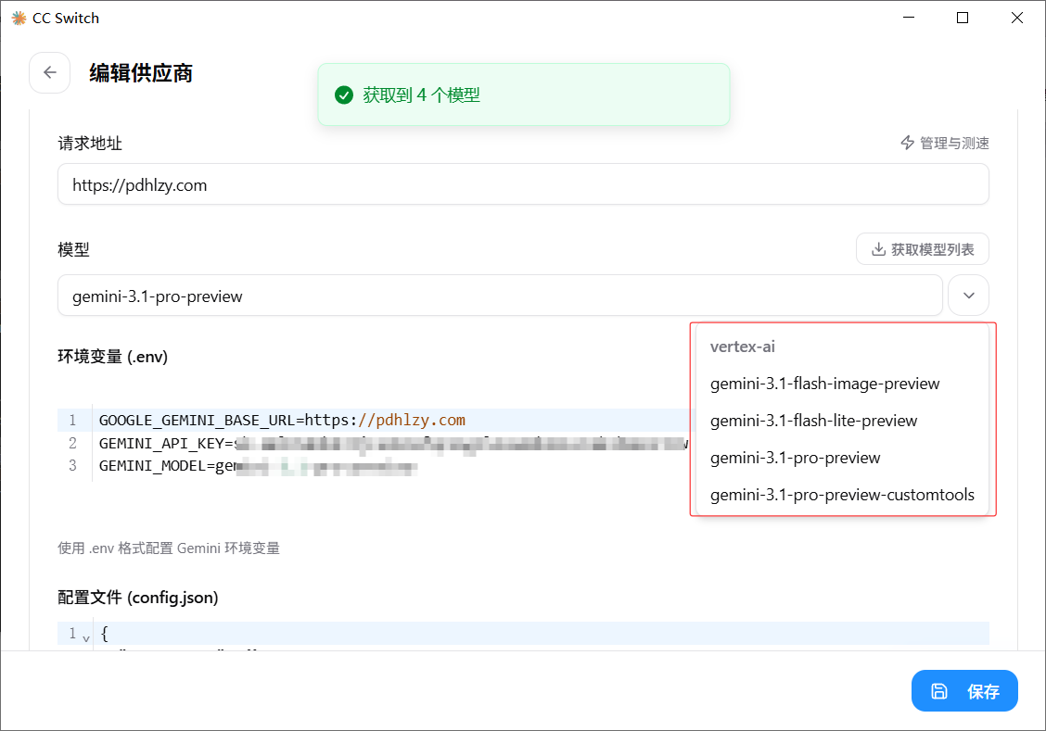This screenshot has height=731, width=1046.
Task: Go back with the arrow button
Action: 49,72
